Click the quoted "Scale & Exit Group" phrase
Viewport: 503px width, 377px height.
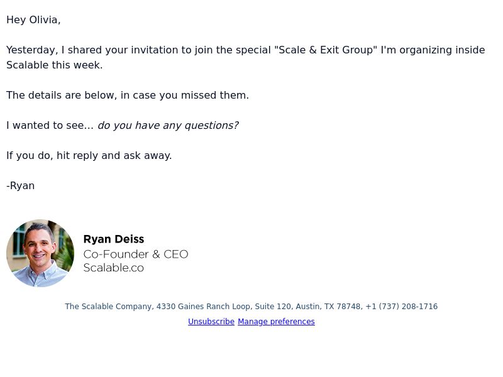point(326,50)
